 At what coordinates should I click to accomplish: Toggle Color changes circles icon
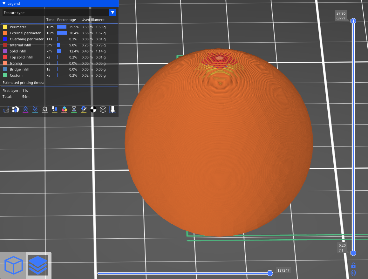(64, 110)
